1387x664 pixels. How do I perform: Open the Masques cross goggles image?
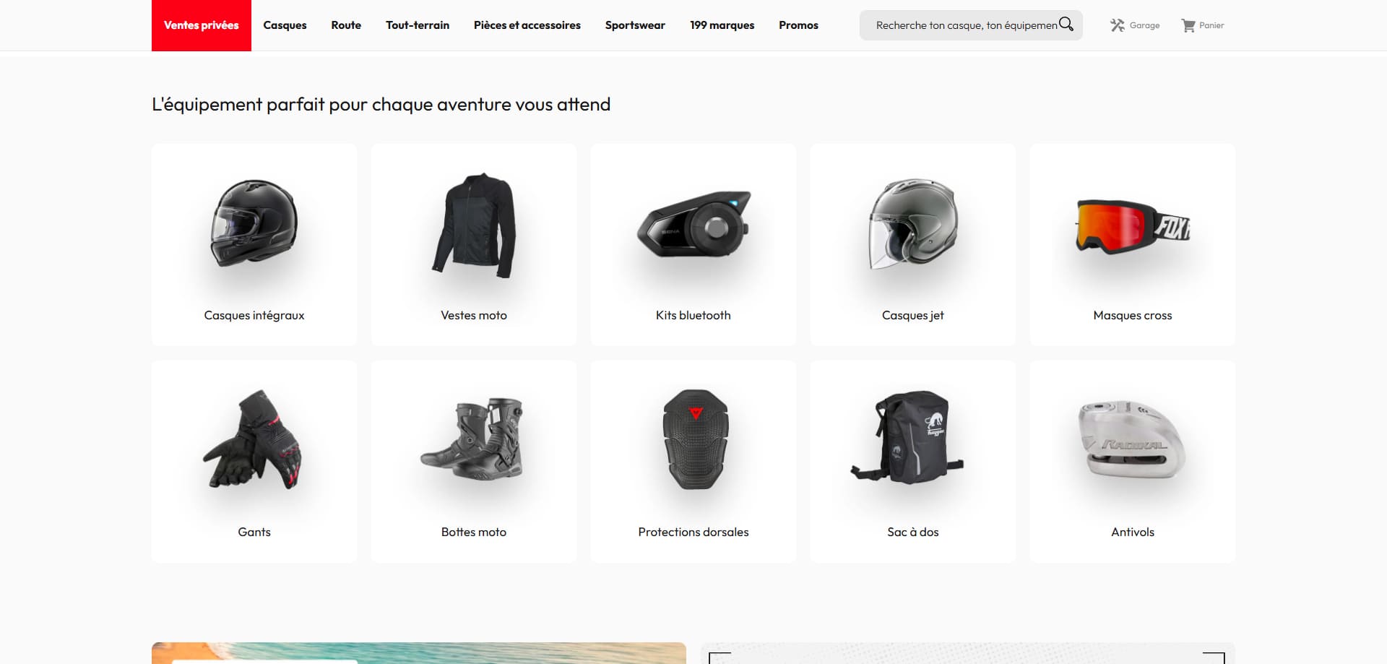(1133, 225)
